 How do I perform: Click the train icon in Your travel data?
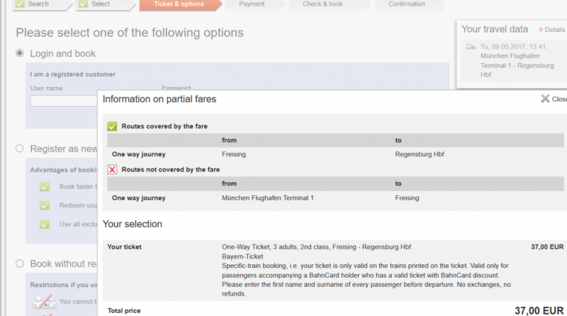[470, 47]
